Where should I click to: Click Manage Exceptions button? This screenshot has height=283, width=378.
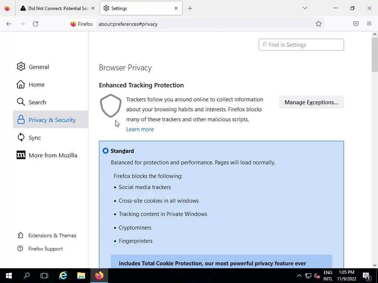[311, 102]
